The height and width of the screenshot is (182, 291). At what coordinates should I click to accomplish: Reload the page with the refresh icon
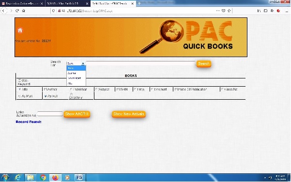click(x=17, y=11)
